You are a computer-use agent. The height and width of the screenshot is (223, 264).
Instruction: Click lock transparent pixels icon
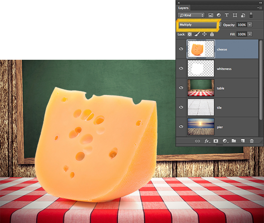click(190, 34)
